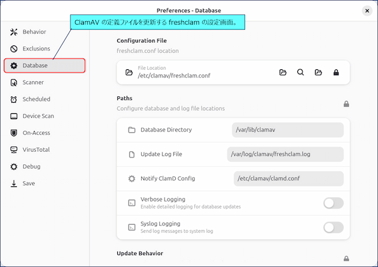Click the Save download-arrow icon
This screenshot has width=378, height=267.
point(14,183)
